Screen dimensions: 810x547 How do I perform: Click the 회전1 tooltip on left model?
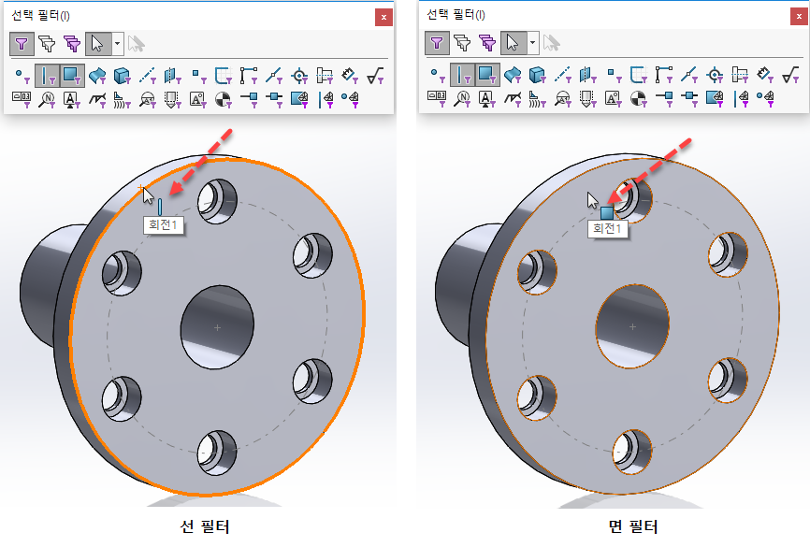tap(164, 224)
